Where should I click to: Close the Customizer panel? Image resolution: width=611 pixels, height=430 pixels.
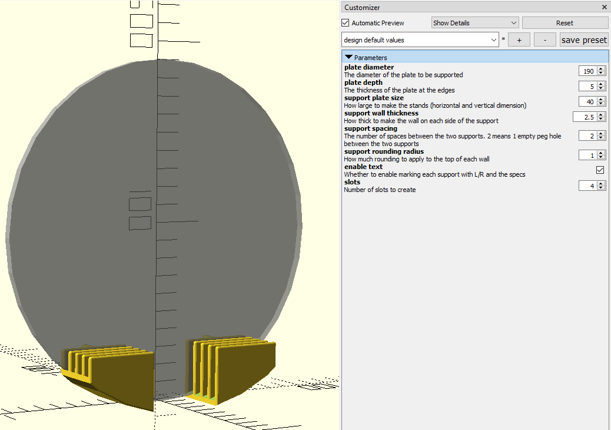click(603, 7)
